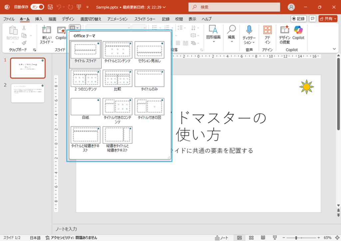Open Reading view from the status bar
341x241 pixels.
click(x=263, y=238)
